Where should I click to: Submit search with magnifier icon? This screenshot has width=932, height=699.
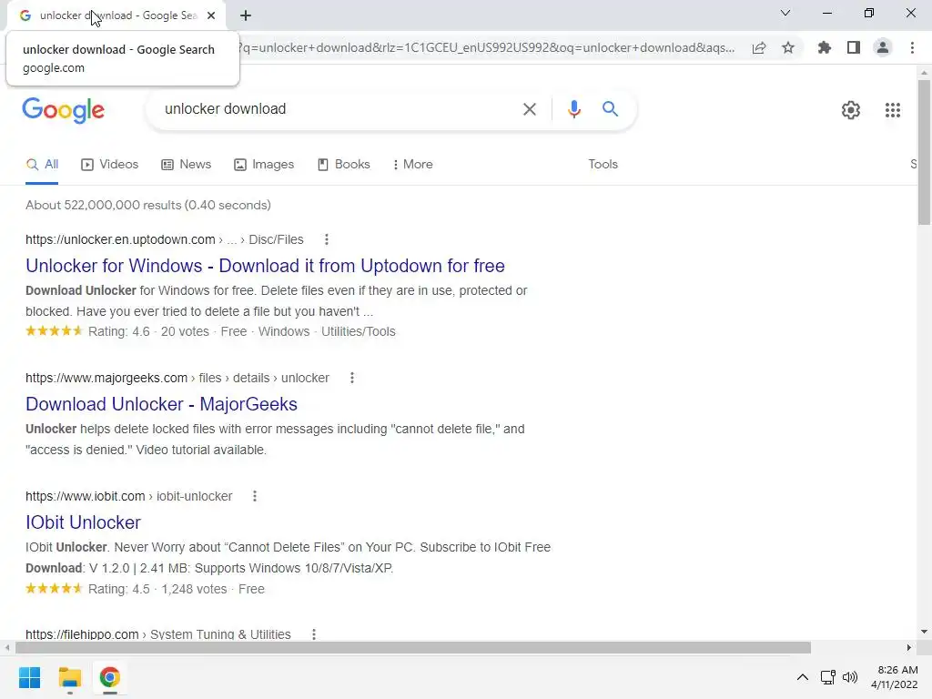click(610, 109)
